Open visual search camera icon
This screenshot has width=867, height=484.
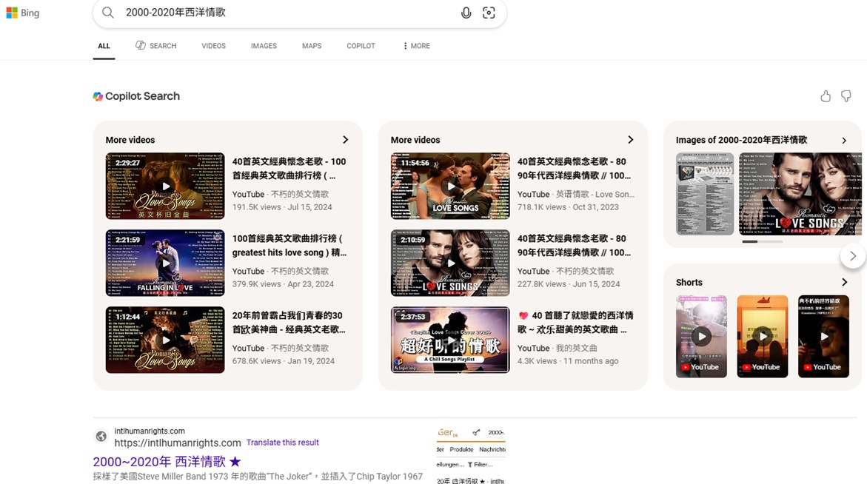pyautogui.click(x=489, y=13)
